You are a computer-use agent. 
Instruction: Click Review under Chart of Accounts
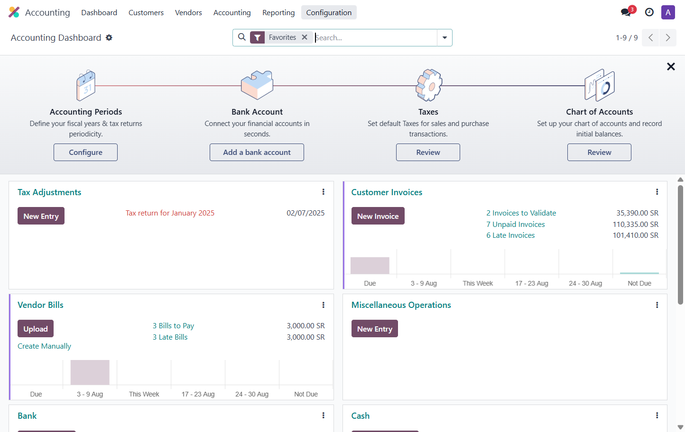click(599, 152)
